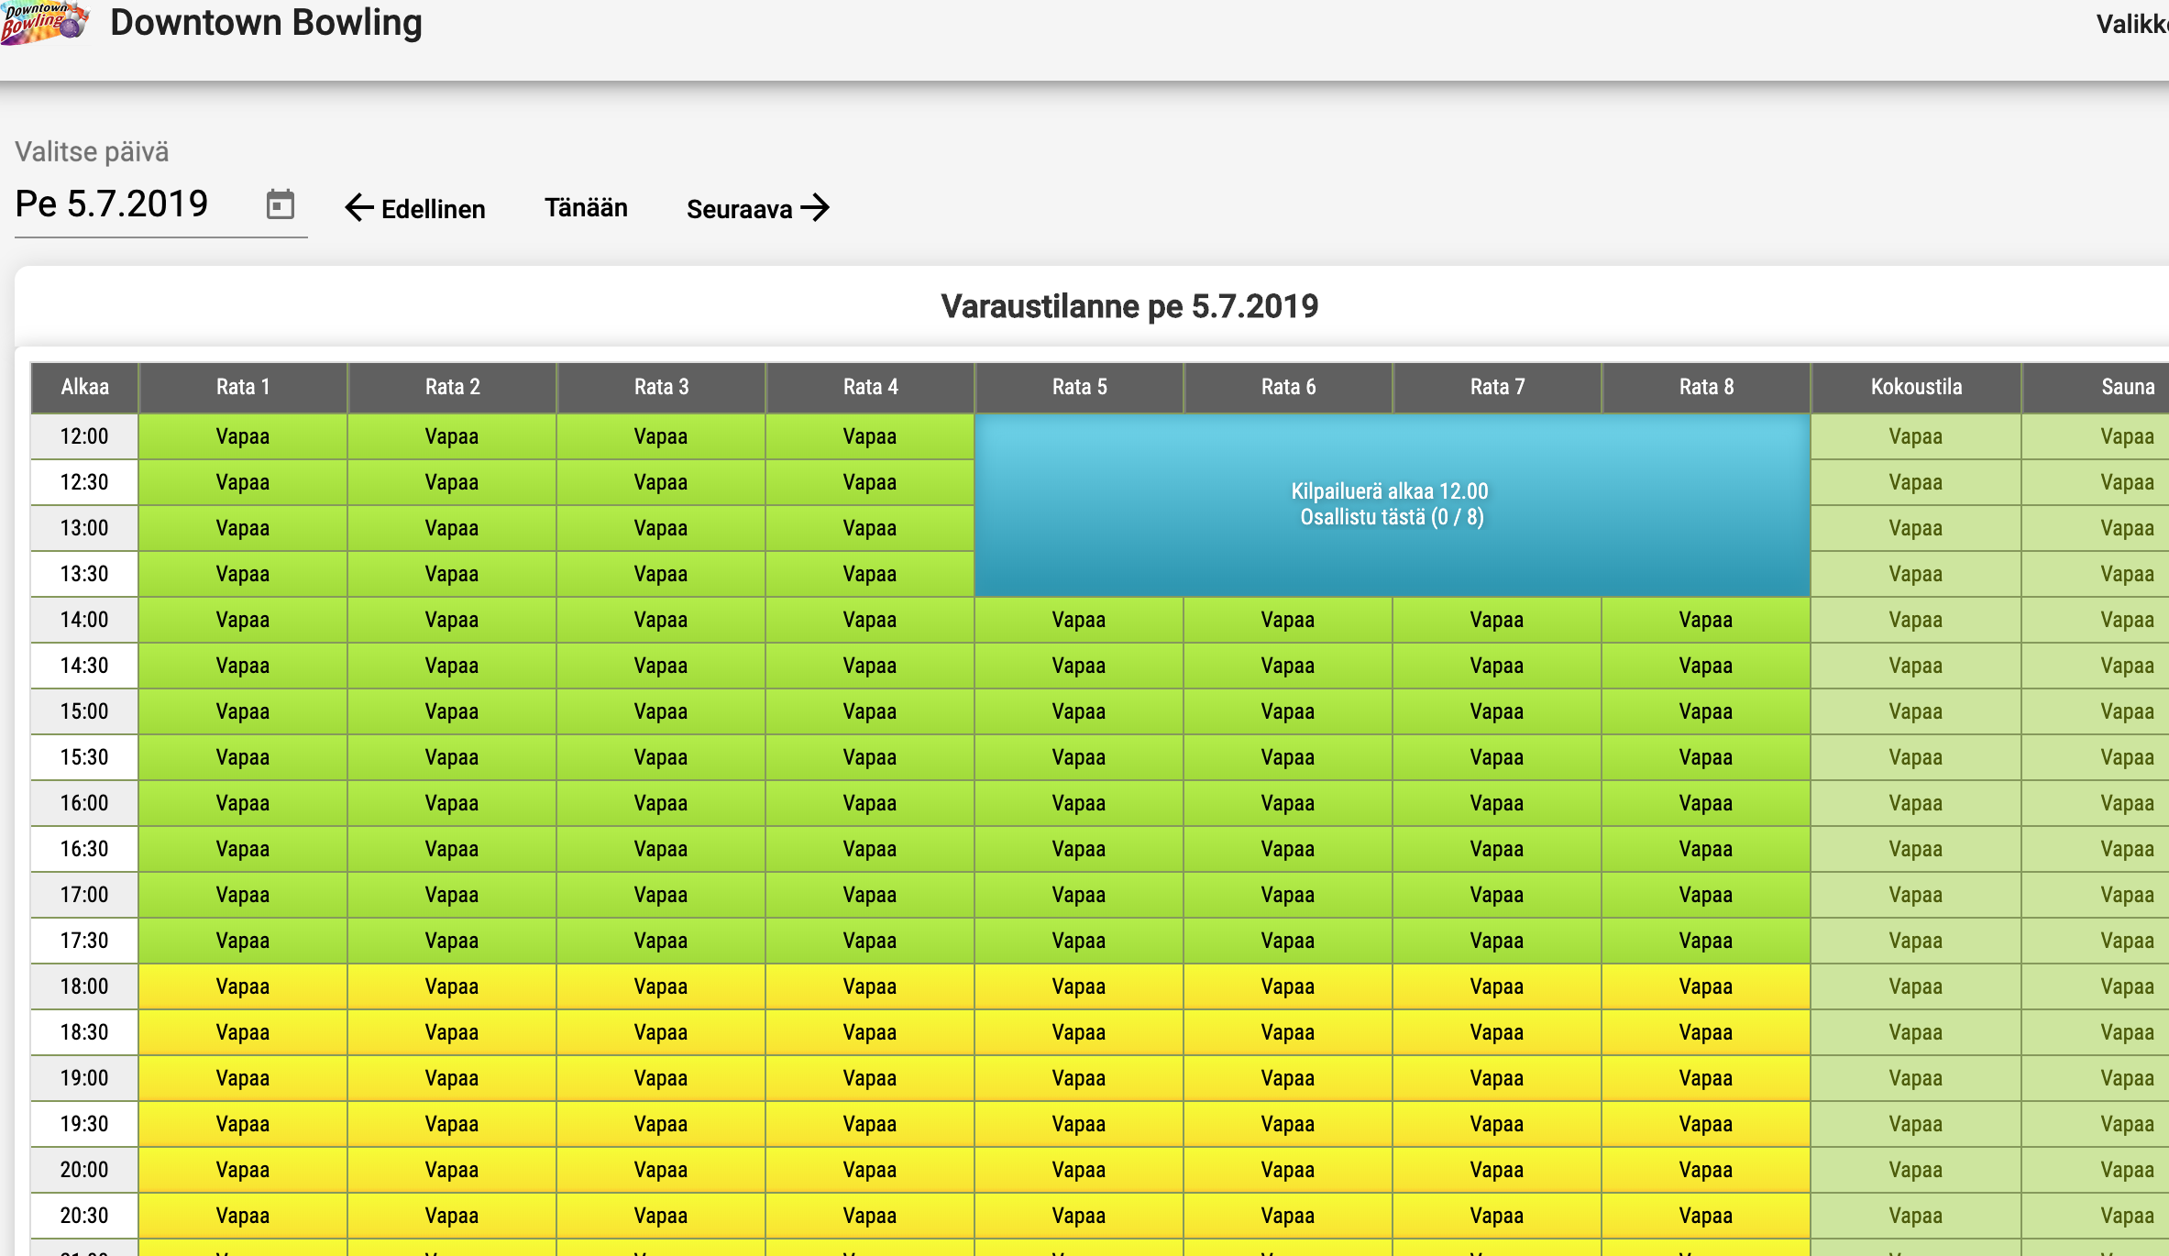Select the Rata 6 column header
Screen dimensions: 2169x1256
1288,387
